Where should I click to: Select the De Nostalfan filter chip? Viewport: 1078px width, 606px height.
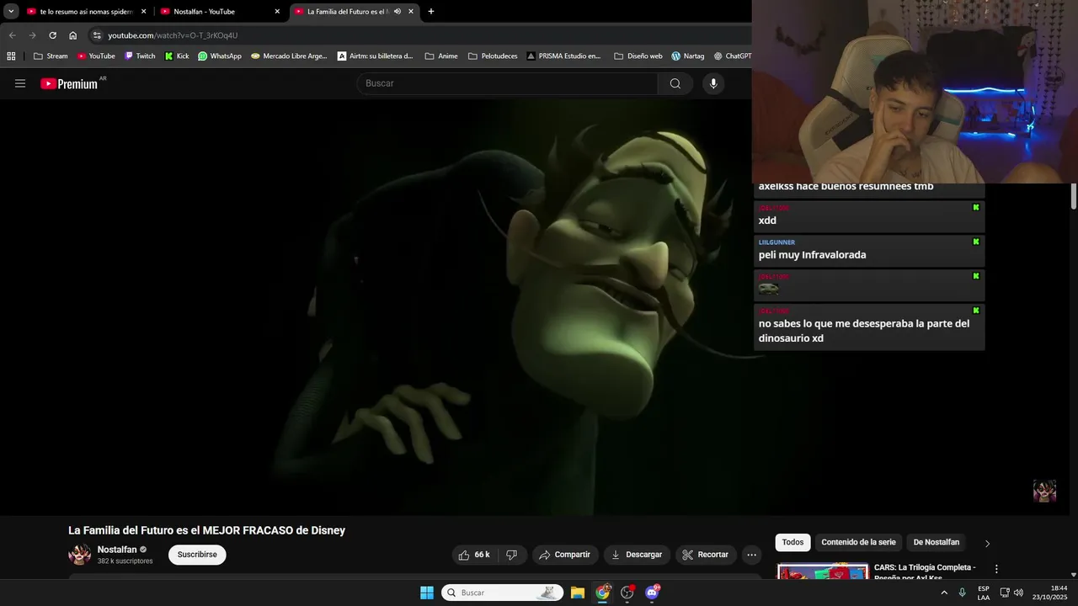[937, 543]
